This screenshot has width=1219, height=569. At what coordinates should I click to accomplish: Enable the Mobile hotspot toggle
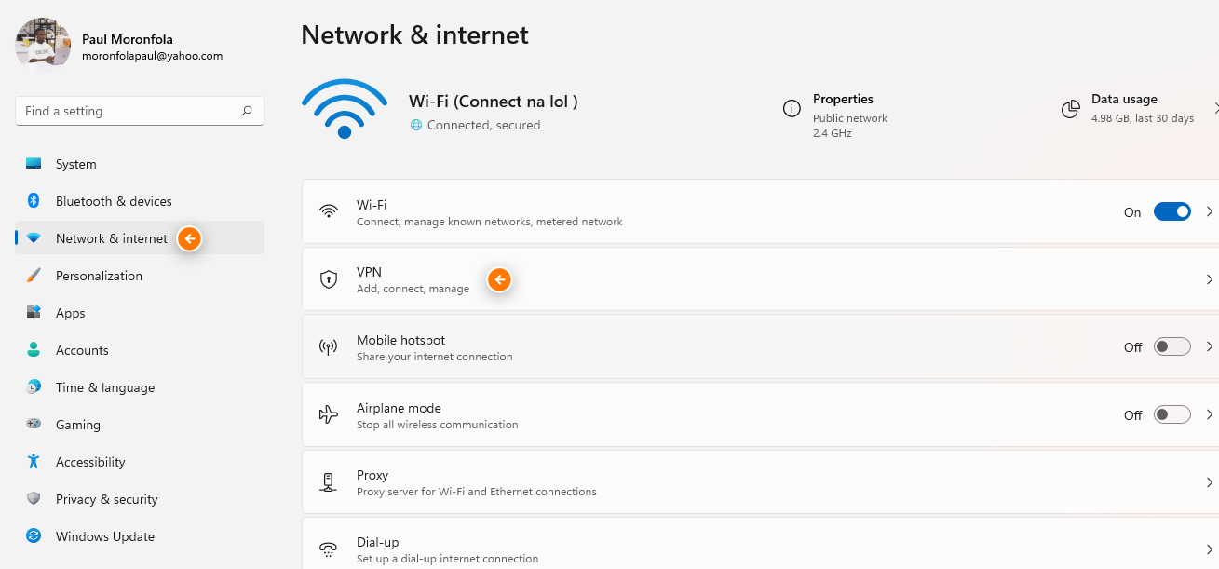(1172, 347)
